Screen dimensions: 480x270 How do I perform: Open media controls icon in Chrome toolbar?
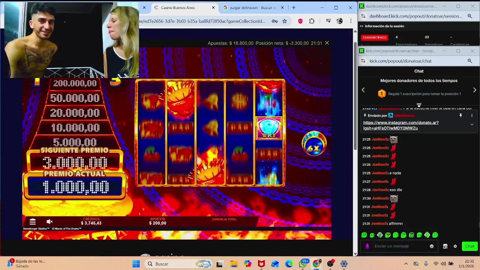pyautogui.click(x=328, y=21)
